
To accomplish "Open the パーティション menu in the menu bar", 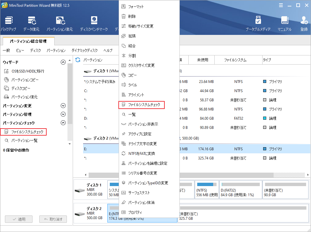I will (56, 50).
